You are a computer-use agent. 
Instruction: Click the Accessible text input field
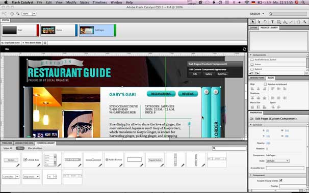[285, 168]
